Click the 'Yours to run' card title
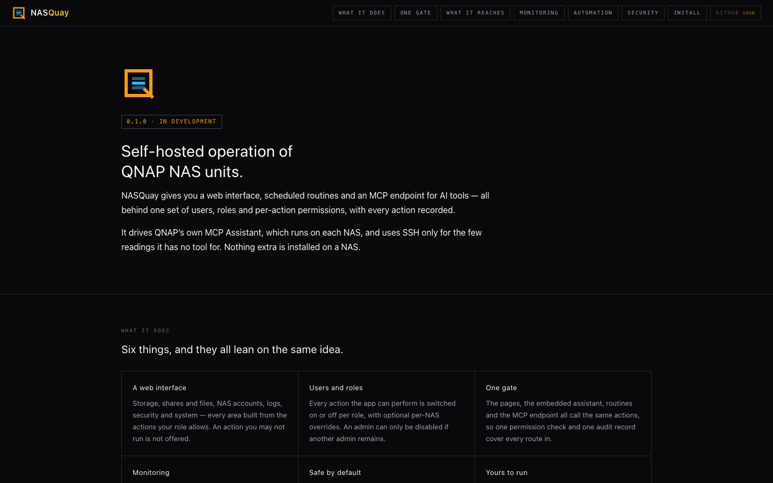 (x=507, y=473)
